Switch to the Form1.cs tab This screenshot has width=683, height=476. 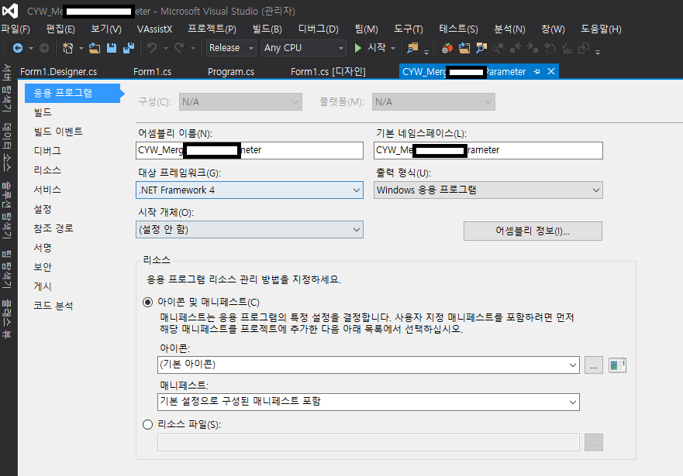(152, 72)
